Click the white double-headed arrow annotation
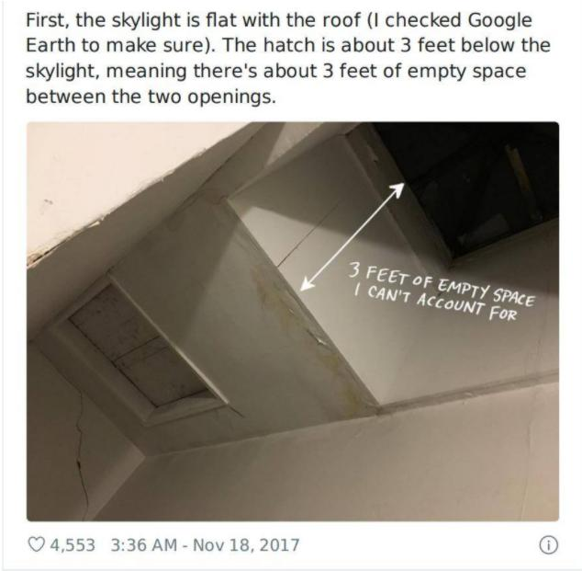582x571 pixels. [352, 236]
